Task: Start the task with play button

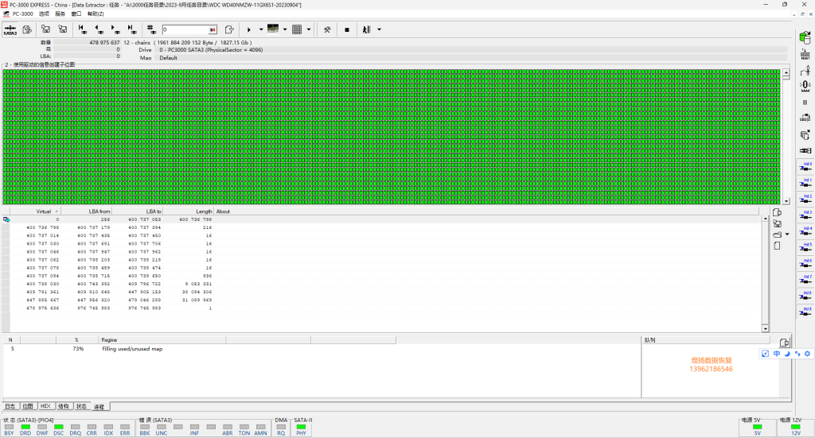Action: click(x=249, y=29)
